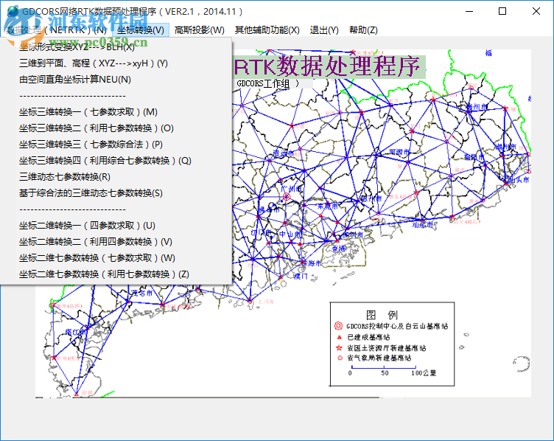Image resolution: width=554 pixels, height=441 pixels.
Task: Select 坐标三维转换二(利用七参数转换)(O)
Action: pos(96,128)
